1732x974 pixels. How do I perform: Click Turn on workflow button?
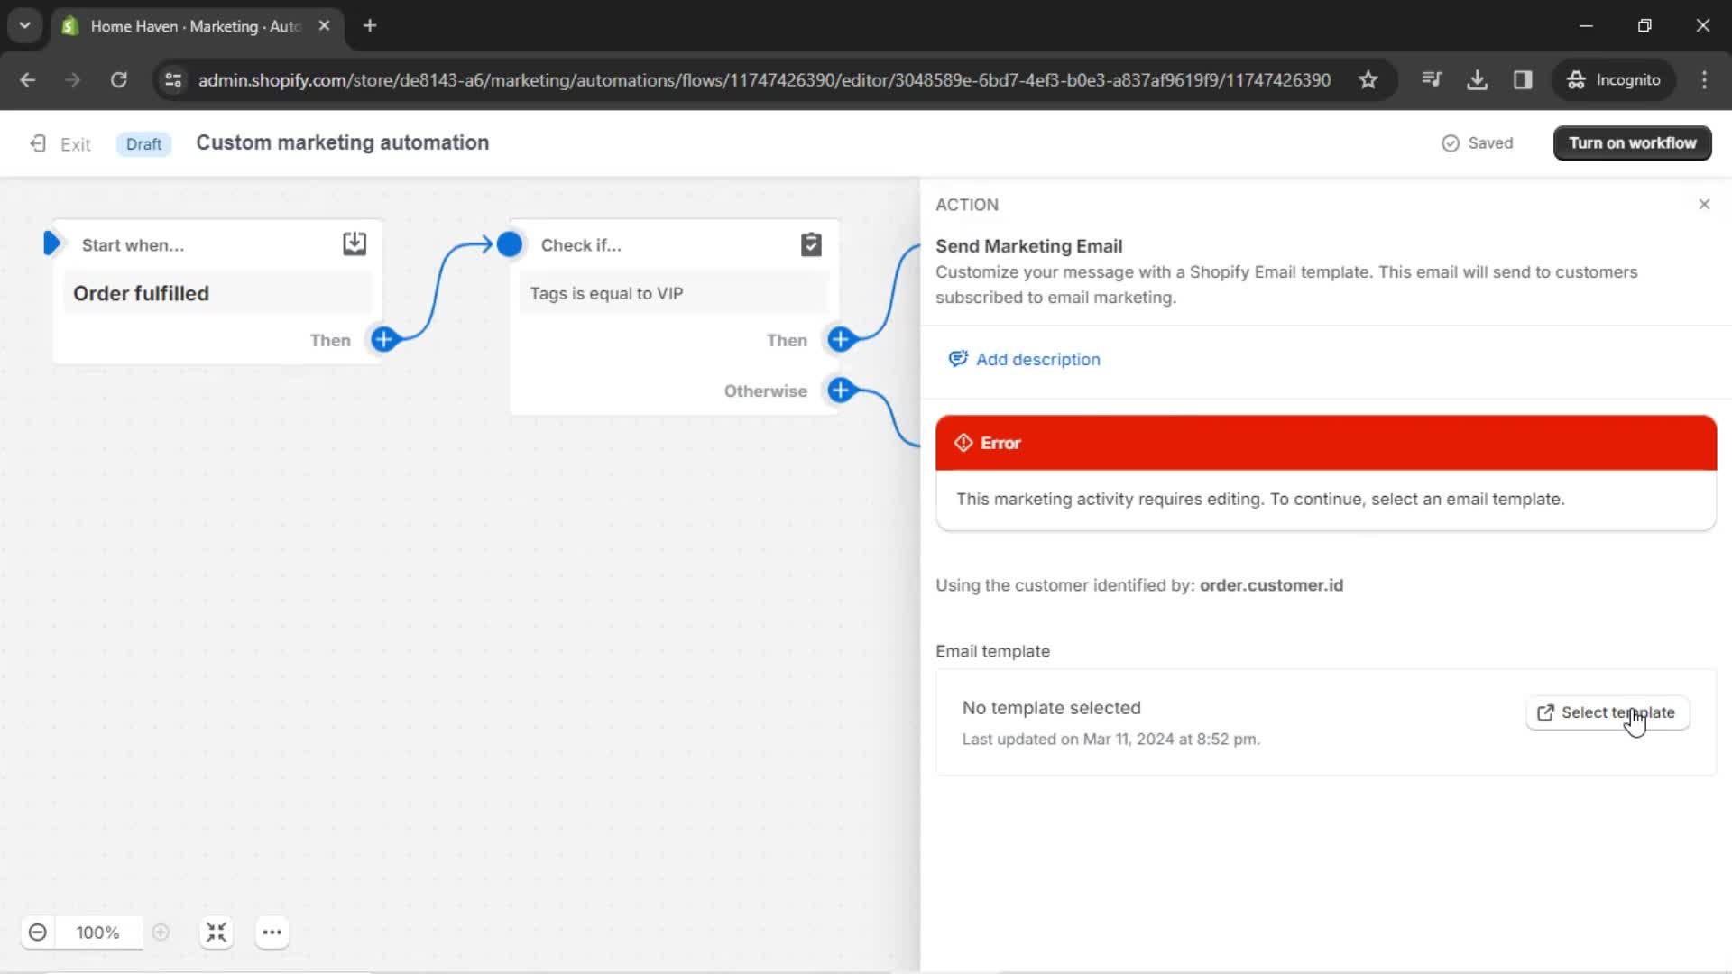[x=1634, y=142]
